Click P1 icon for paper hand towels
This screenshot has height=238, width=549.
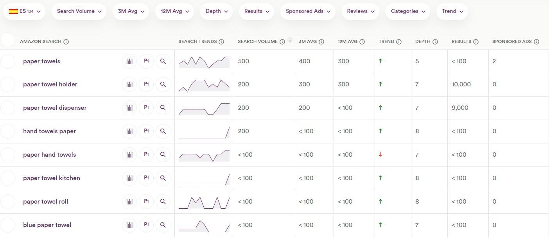[x=146, y=155]
